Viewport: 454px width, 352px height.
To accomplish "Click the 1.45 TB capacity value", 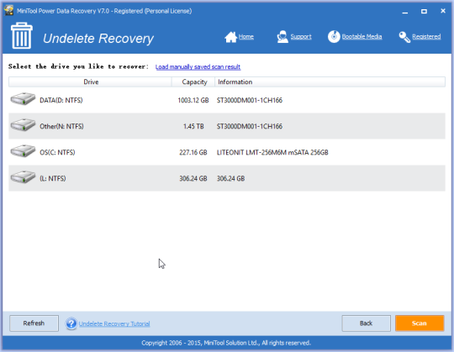I will tap(193, 126).
